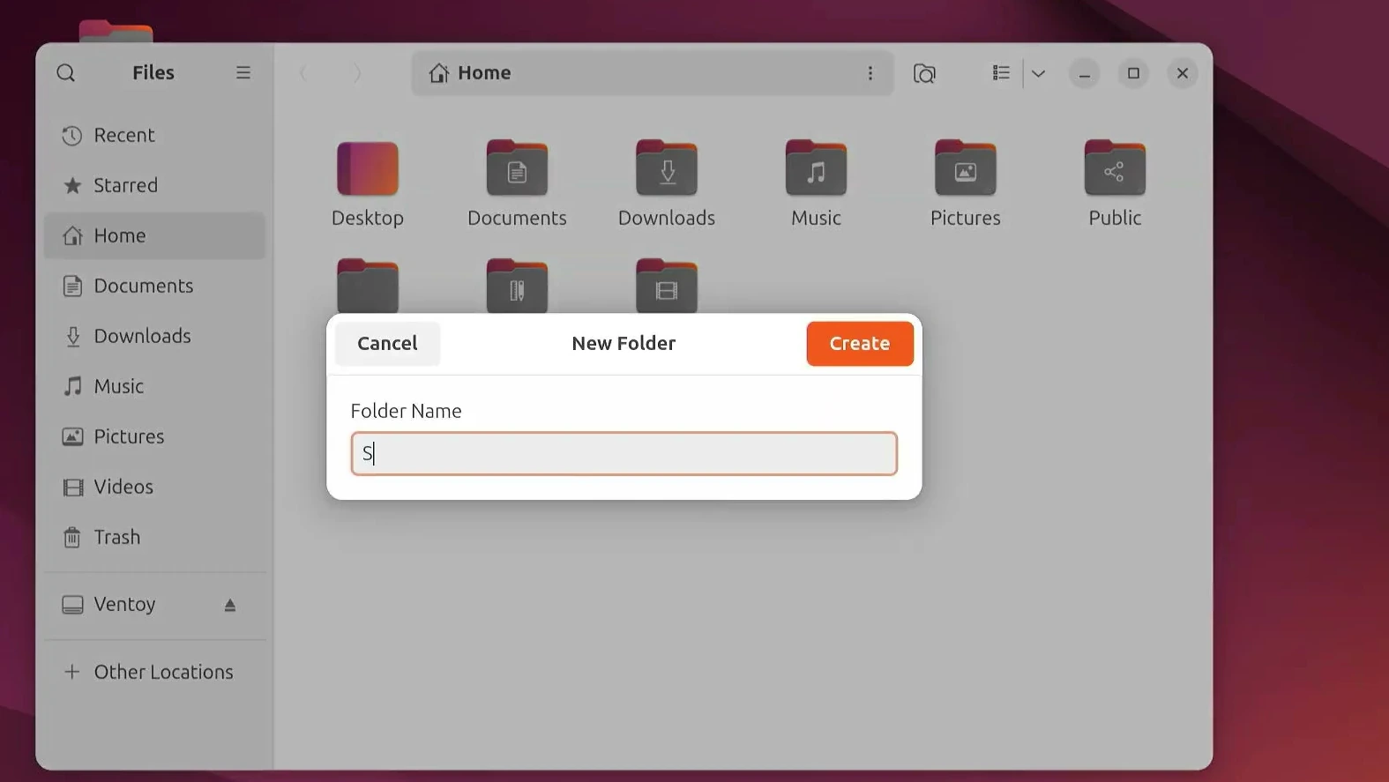Minimize the Files window

click(1085, 73)
